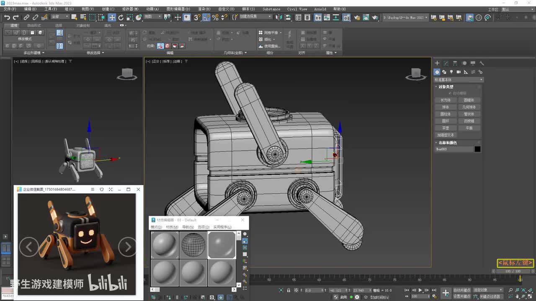Click the Rotate tool icon
The width and height of the screenshot is (536, 301).
coord(121,17)
